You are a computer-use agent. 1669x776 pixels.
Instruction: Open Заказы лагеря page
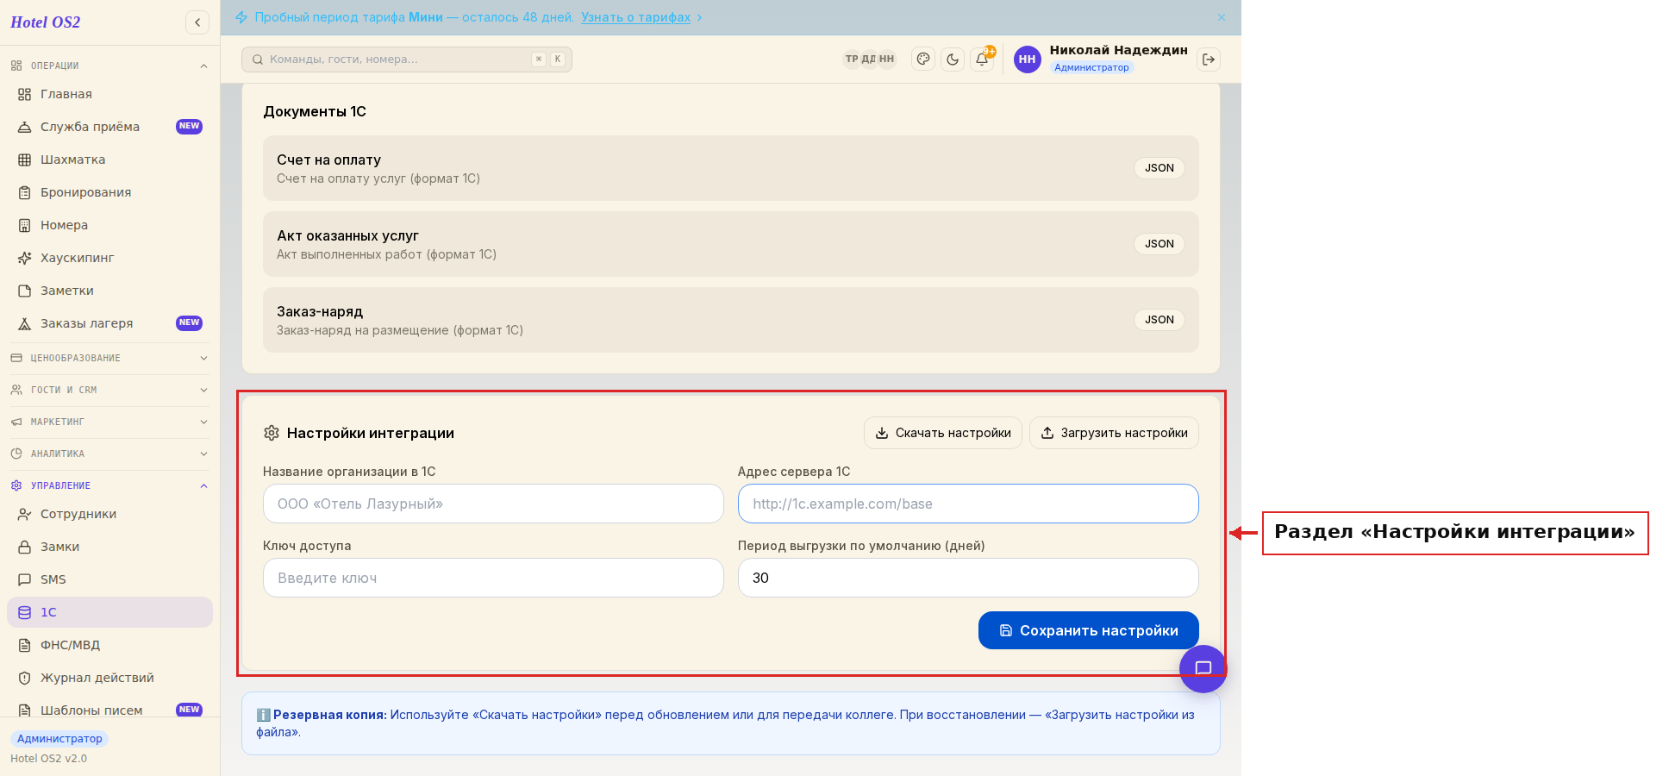pyautogui.click(x=109, y=323)
